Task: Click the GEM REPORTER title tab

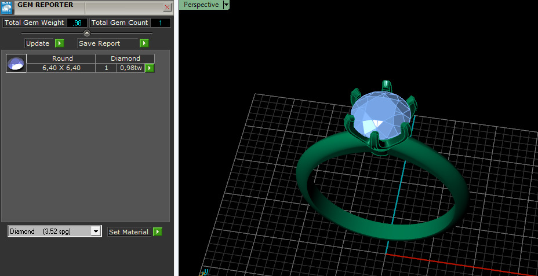Action: click(x=45, y=5)
